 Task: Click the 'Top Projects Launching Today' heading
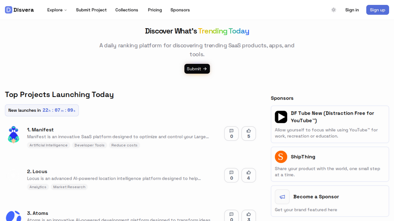point(59,95)
